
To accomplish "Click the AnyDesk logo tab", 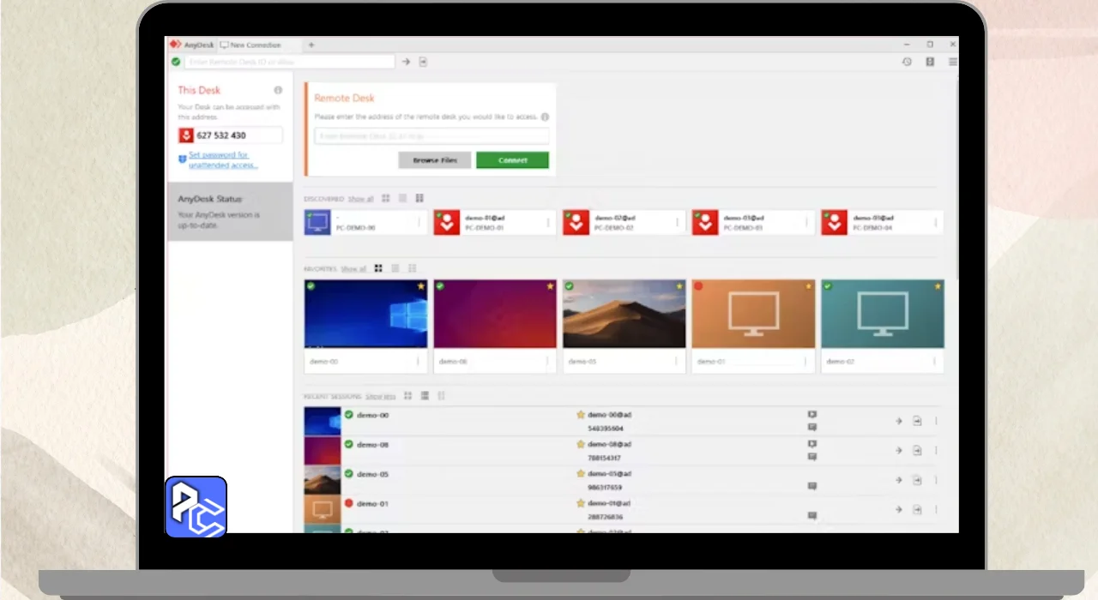I will (x=191, y=45).
